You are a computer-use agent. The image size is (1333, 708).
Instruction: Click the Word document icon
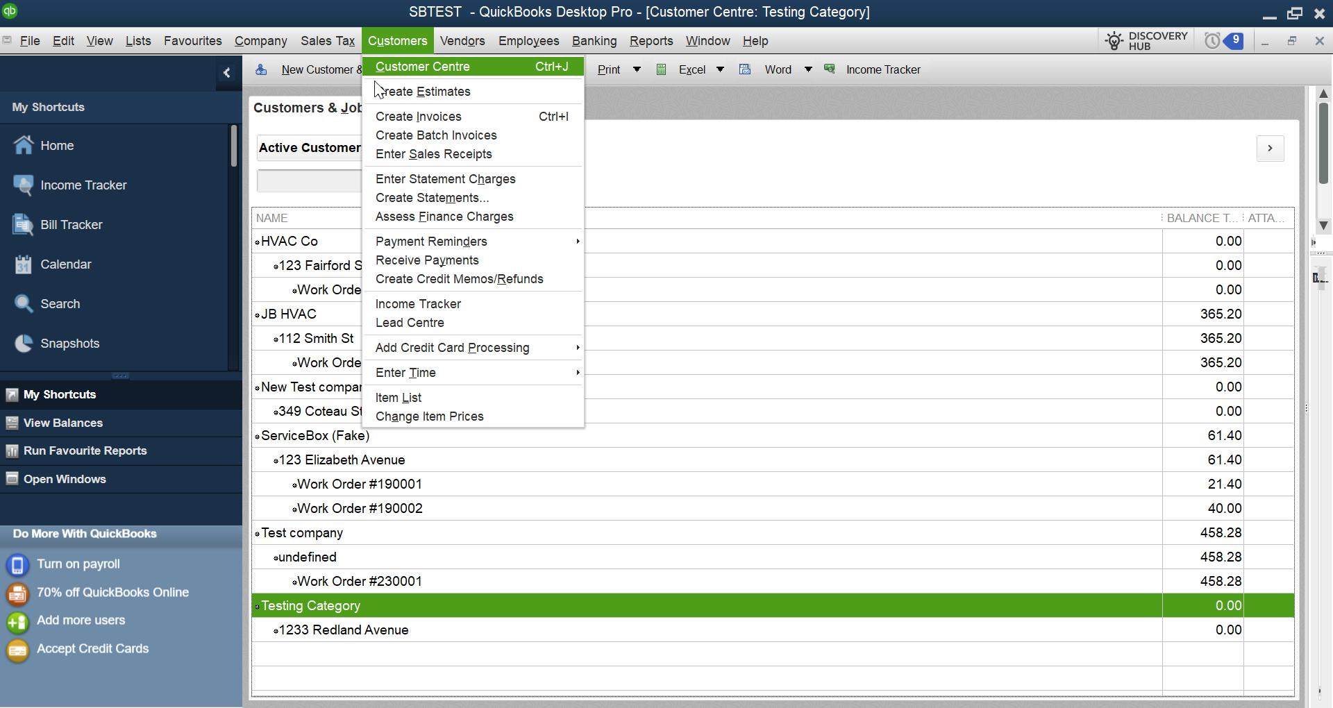745,69
